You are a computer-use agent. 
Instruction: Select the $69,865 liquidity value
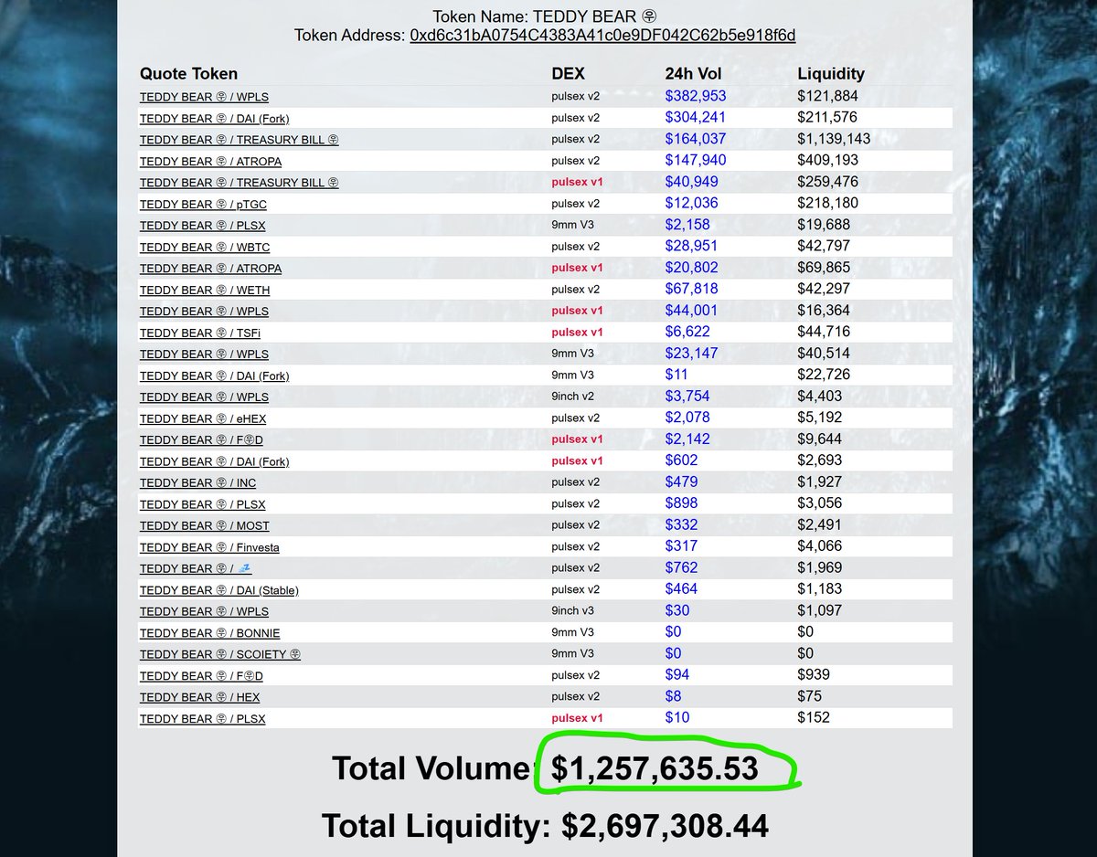point(825,268)
